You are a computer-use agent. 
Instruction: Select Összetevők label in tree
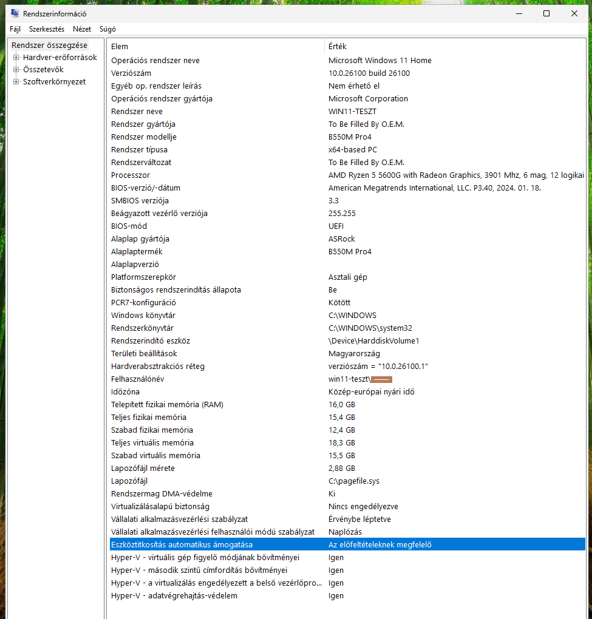[44, 69]
